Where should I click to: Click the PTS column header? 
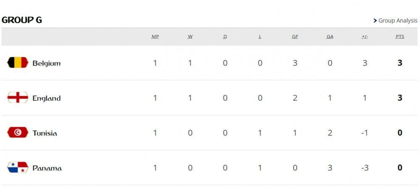pyautogui.click(x=400, y=37)
